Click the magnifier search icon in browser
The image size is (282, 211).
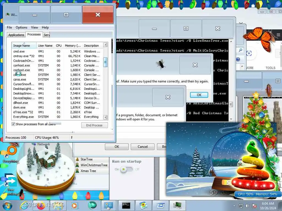tap(240, 50)
